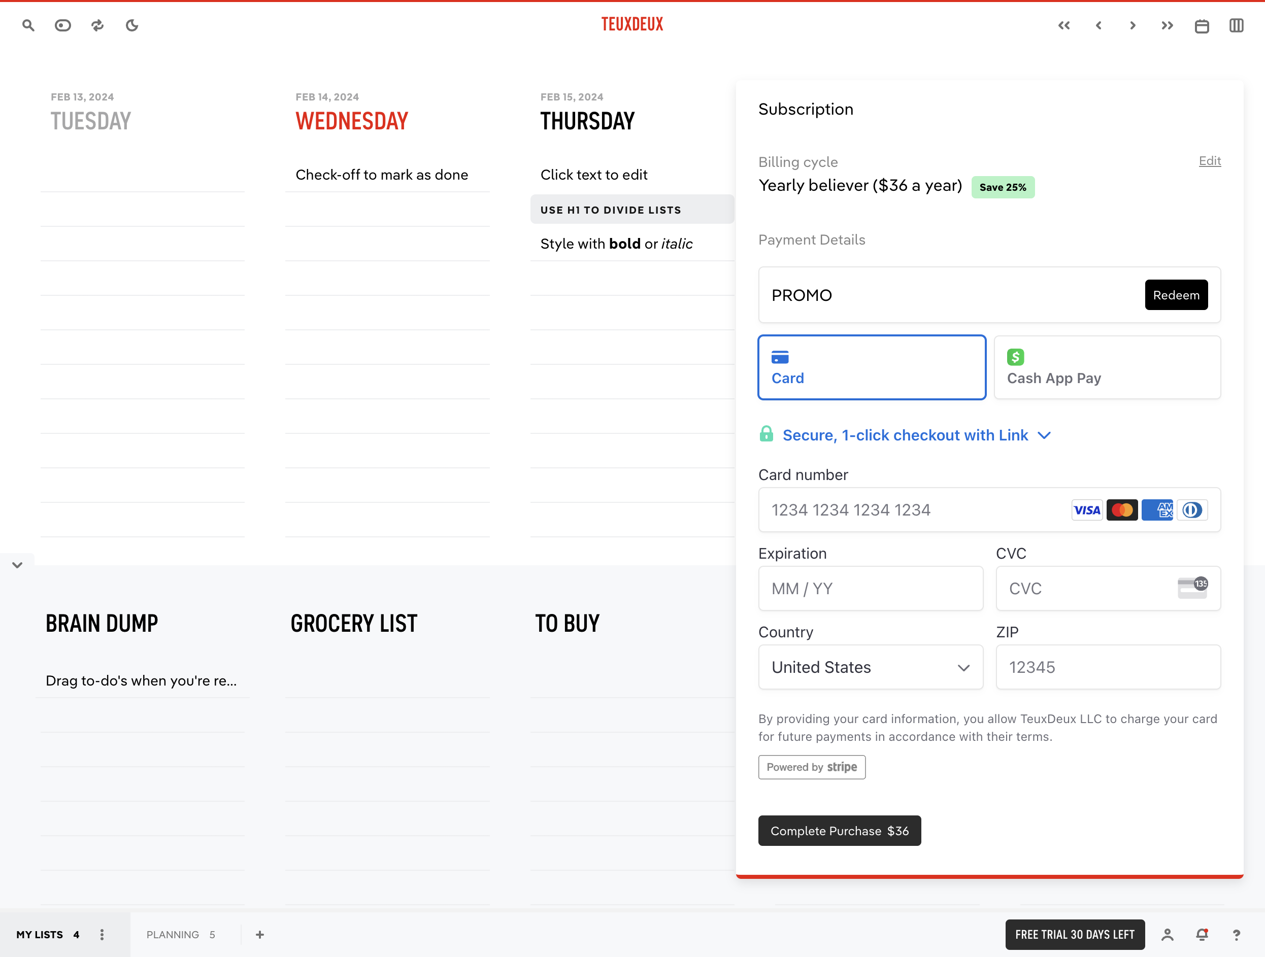
Task: Click 'Check-off to mark as done' item
Action: coord(381,175)
